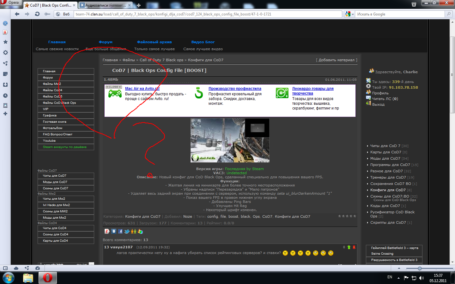Open Гостевая книга in left menu
455x284 pixels.
[66, 122]
